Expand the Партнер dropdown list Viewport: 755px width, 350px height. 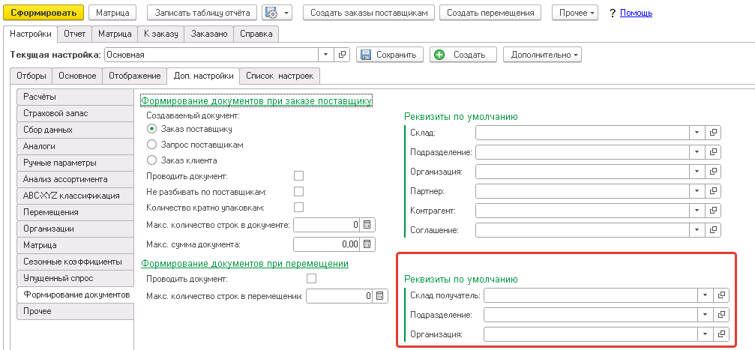[697, 190]
